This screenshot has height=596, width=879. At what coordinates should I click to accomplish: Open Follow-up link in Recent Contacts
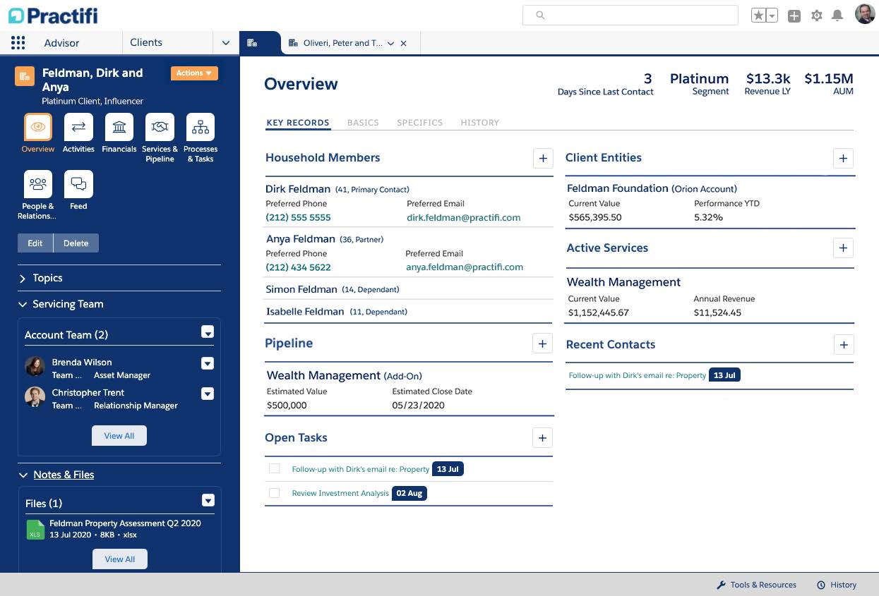click(638, 375)
